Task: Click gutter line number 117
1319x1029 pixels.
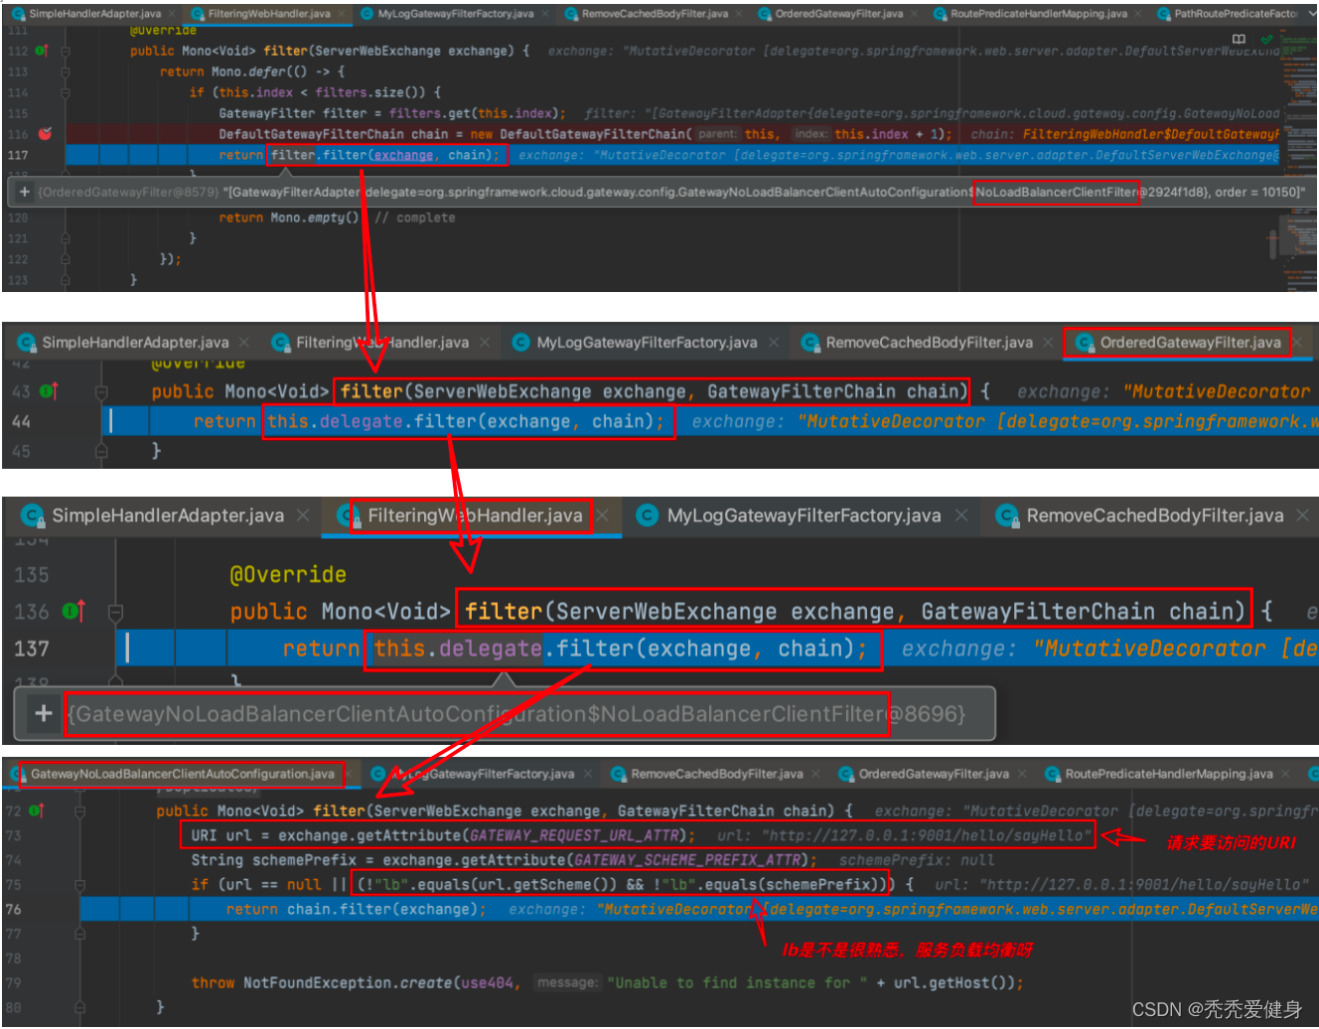Action: 18,155
